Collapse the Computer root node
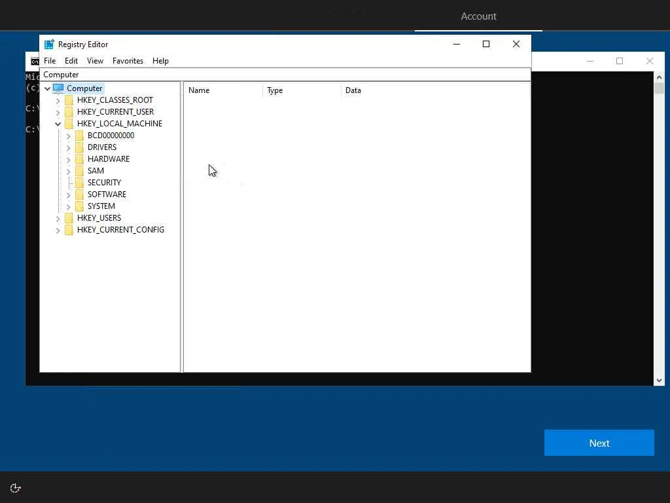The height and width of the screenshot is (503, 670). 47,88
